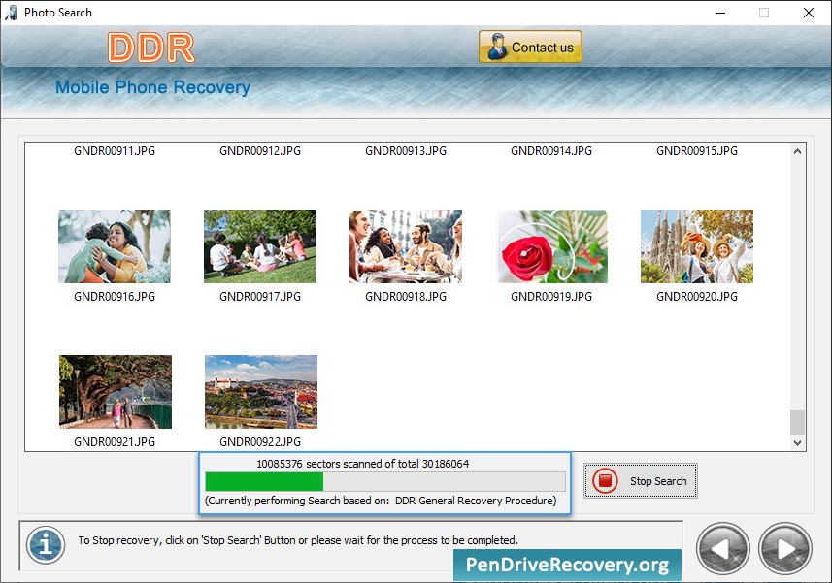832x583 pixels.
Task: Select the red rose photo GNDR00919.JPG
Action: click(552, 246)
